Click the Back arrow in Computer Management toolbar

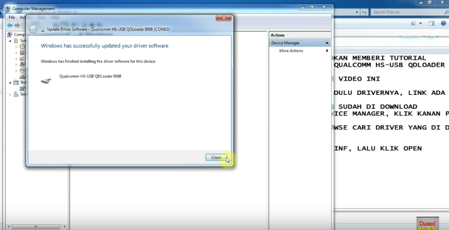10,25
